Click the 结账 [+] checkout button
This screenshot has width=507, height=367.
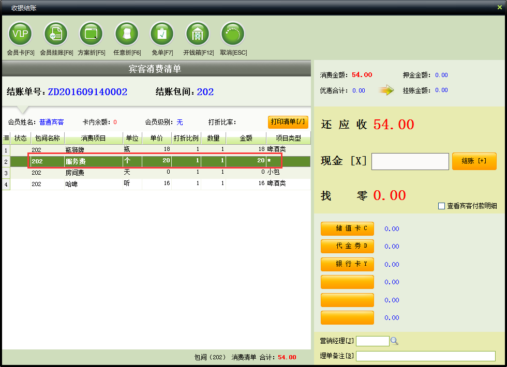(x=474, y=161)
